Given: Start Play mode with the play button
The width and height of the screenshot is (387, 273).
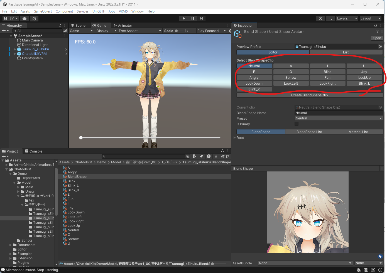Looking at the screenshot, I should (183, 18).
